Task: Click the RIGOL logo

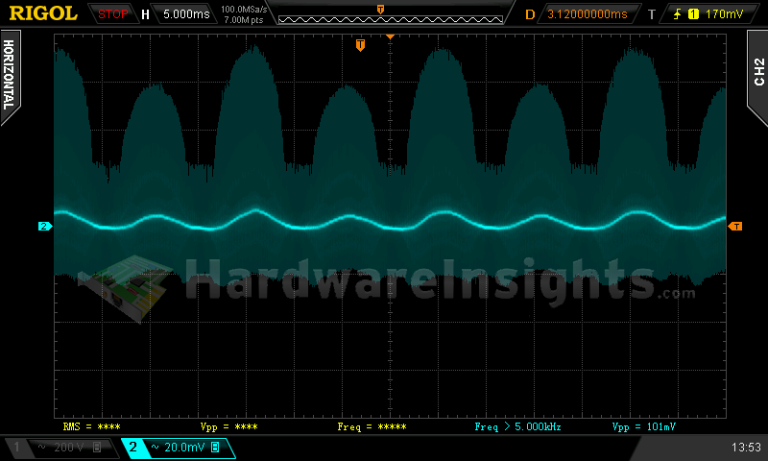Action: (43, 13)
